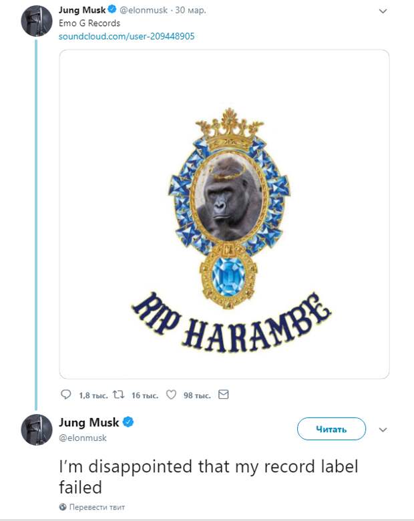Open the soundcloud.com/user-209448905 link
The image size is (414, 521).
(x=127, y=36)
